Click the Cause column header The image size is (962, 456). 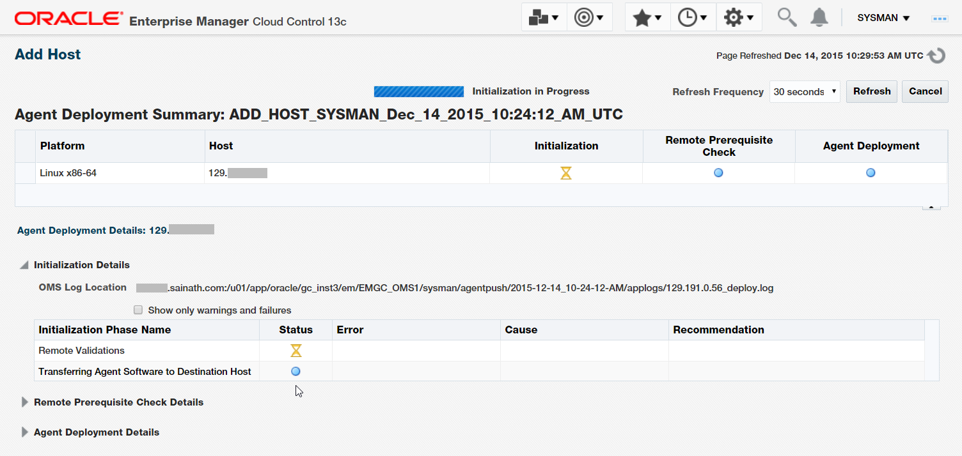pyautogui.click(x=585, y=330)
